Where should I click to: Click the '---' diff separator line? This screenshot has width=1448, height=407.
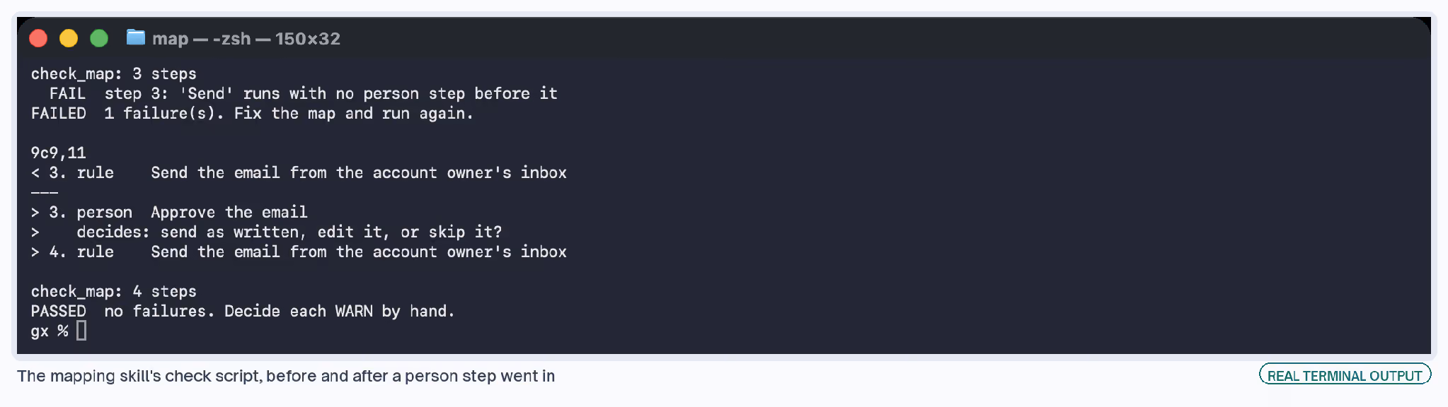tap(45, 192)
